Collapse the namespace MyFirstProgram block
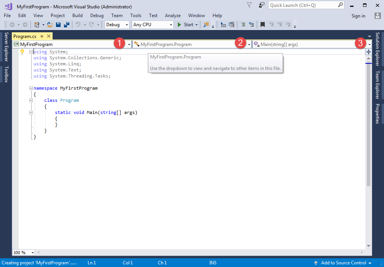Image resolution: width=384 pixels, height=267 pixels. [x=31, y=88]
